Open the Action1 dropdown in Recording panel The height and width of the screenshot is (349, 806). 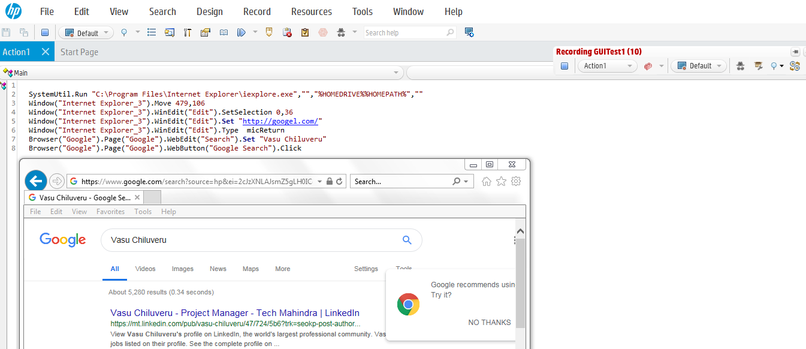(x=607, y=66)
